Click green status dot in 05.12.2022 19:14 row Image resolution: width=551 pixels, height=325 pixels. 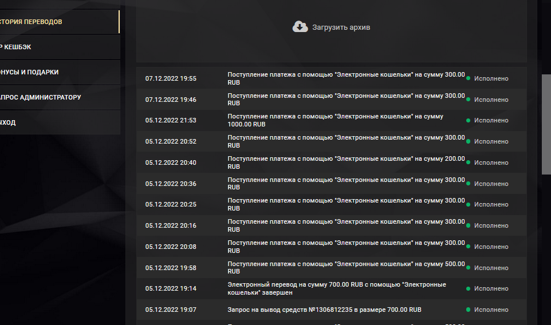coord(468,288)
